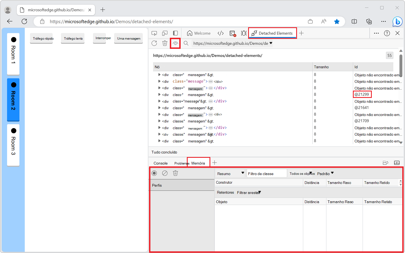Click the move quick view dock icon
Screen dimensions: 405x253
(x=386, y=163)
